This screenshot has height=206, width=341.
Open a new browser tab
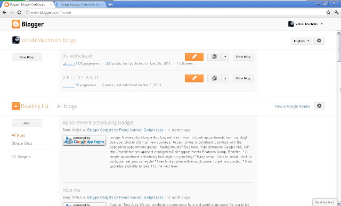(x=110, y=4)
